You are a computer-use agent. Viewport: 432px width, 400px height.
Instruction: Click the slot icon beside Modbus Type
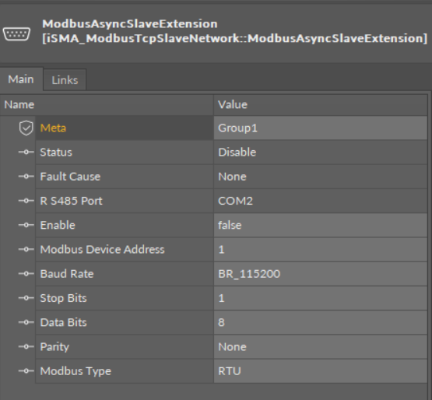pyautogui.click(x=26, y=370)
